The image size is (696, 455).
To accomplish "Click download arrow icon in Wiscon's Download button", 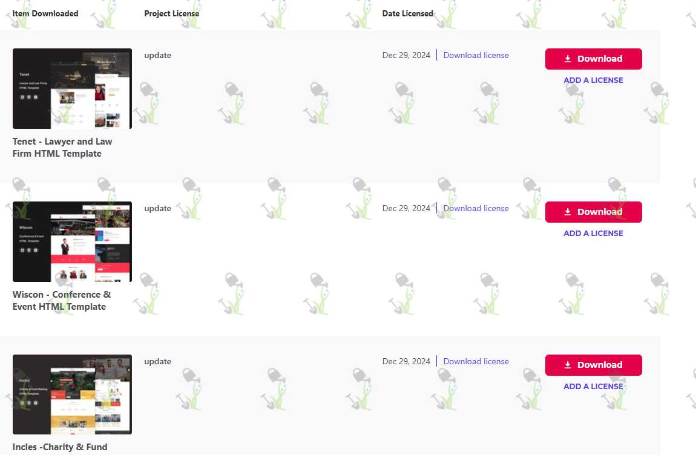I will click(x=567, y=212).
